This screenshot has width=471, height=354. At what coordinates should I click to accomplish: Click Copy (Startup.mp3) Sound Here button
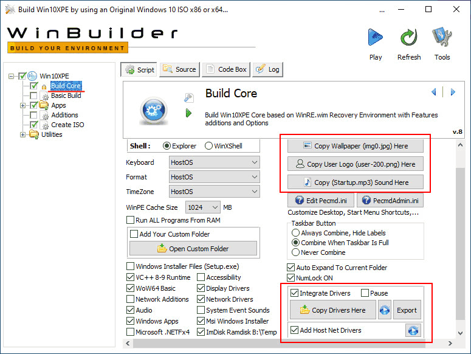tap(356, 182)
